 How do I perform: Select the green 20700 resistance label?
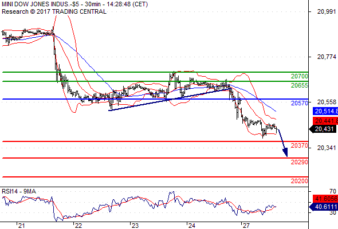coord(300,76)
